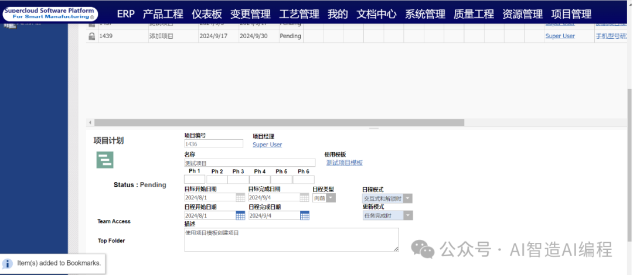
Task: Click the Ph 3 input box
Action: [238, 180]
